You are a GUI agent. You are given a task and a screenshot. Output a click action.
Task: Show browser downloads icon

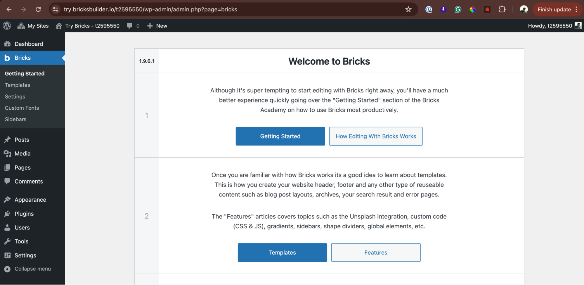click(443, 9)
